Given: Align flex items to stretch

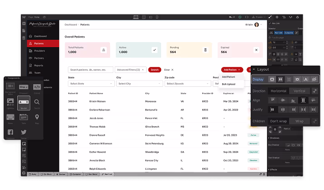Looking at the screenshot, I should [303, 100].
